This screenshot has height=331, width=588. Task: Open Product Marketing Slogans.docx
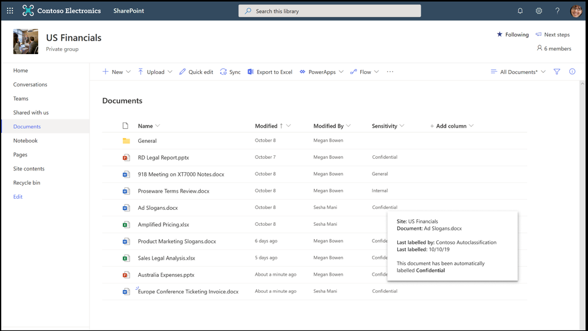pyautogui.click(x=177, y=242)
